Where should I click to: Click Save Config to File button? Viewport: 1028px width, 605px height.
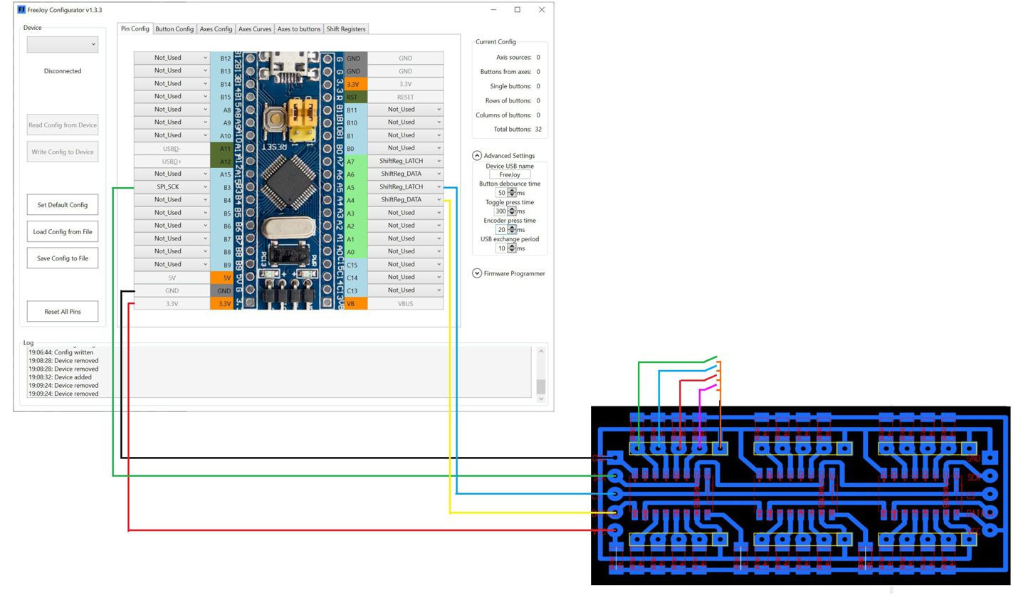(63, 258)
